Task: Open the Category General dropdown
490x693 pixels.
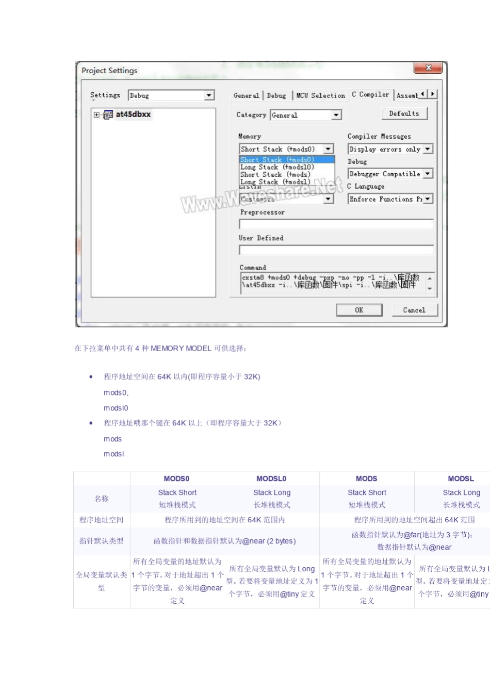Action: point(336,115)
